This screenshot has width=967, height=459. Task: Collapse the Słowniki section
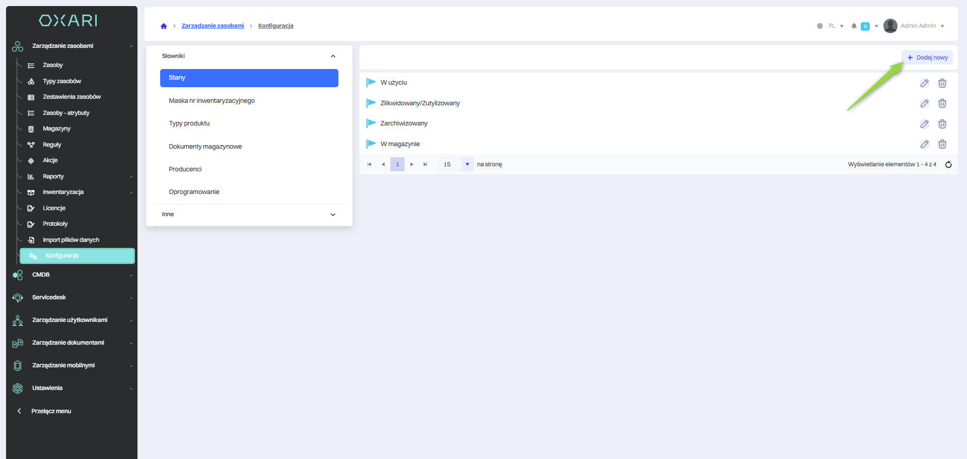tap(333, 56)
